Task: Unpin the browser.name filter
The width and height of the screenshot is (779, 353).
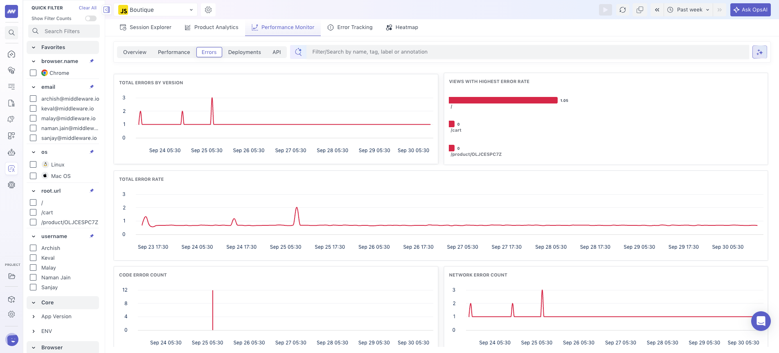Action: (92, 61)
